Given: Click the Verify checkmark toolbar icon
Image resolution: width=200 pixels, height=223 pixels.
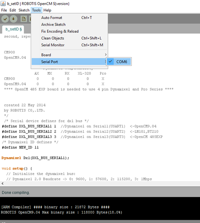Looking at the screenshot, I should click(x=5, y=19).
